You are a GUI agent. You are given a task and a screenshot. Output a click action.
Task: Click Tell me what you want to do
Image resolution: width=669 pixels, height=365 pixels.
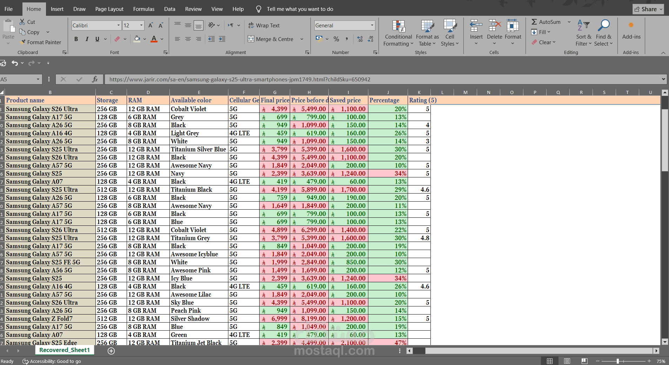pos(300,9)
